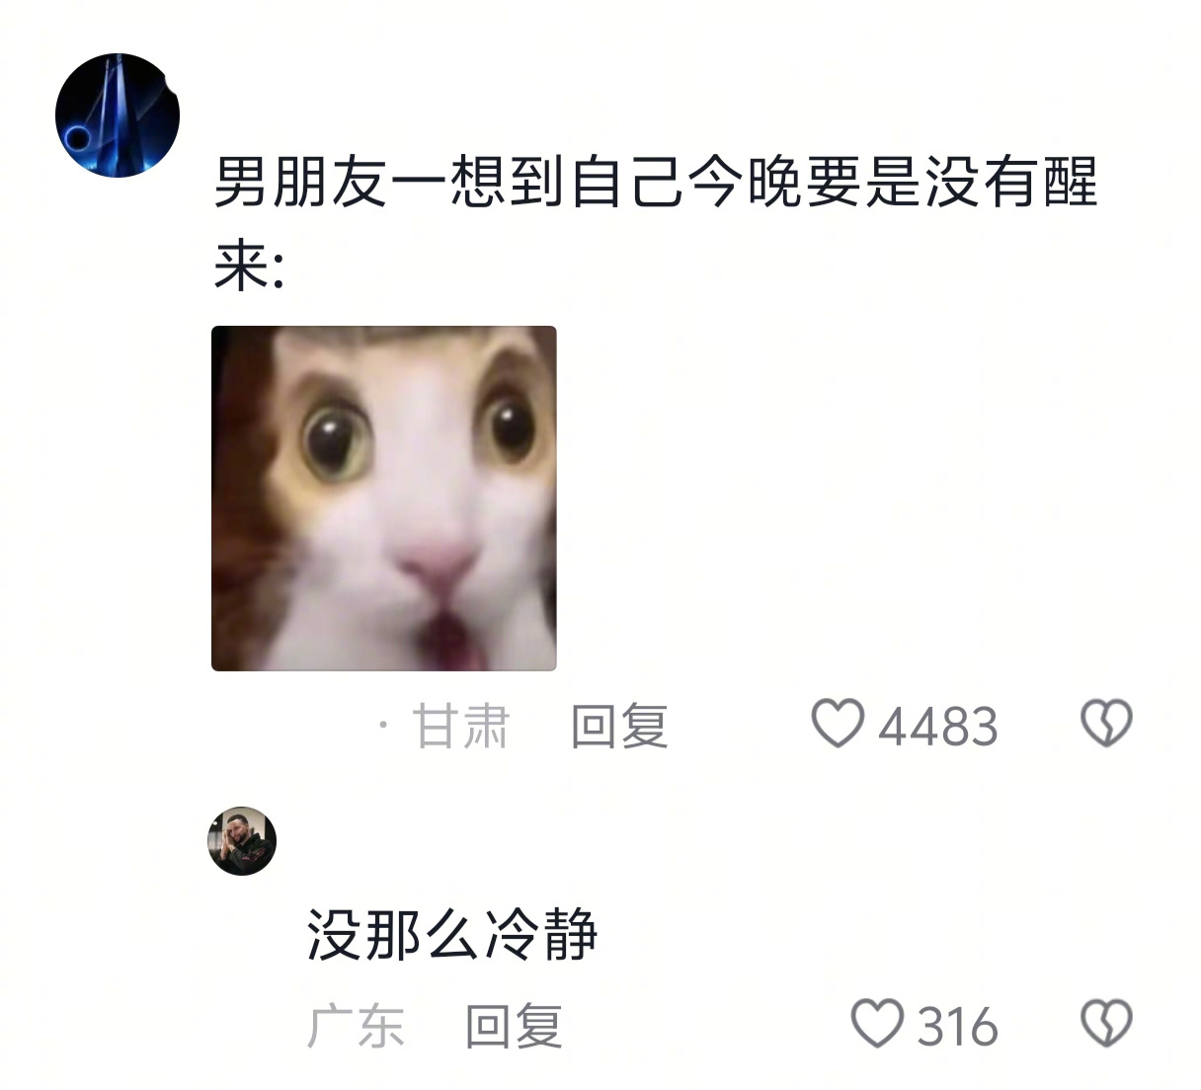Open the profile of the 没那么冷静 replier
Viewport: 1201px width, 1090px height.
pyautogui.click(x=242, y=841)
